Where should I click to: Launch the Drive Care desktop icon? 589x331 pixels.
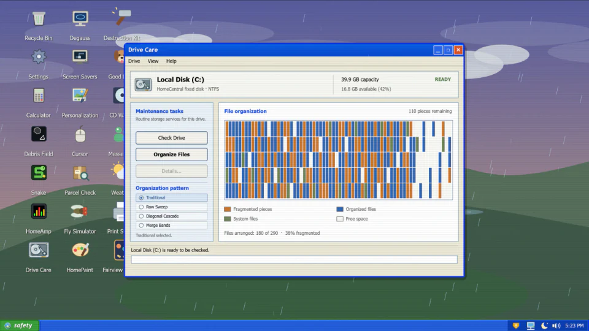tap(38, 250)
